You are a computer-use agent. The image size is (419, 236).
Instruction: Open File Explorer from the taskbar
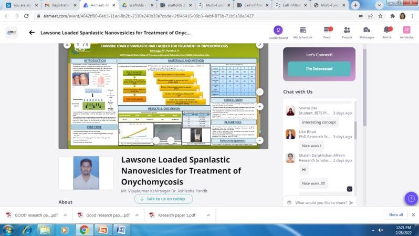tap(45, 230)
